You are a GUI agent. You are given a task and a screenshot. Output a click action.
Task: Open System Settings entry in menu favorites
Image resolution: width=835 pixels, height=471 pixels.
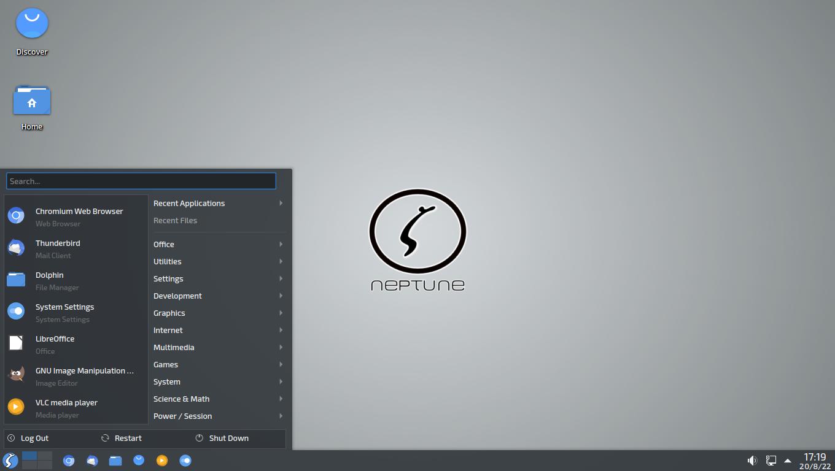(76, 312)
